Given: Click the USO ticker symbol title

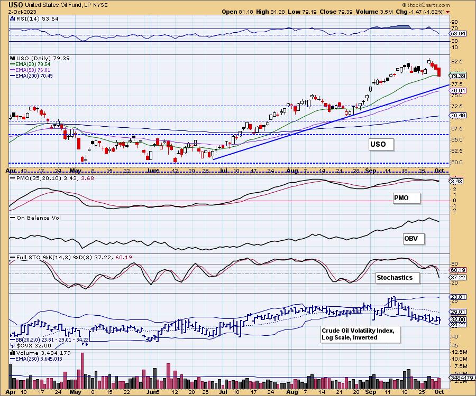Looking at the screenshot, I should pos(16,5).
